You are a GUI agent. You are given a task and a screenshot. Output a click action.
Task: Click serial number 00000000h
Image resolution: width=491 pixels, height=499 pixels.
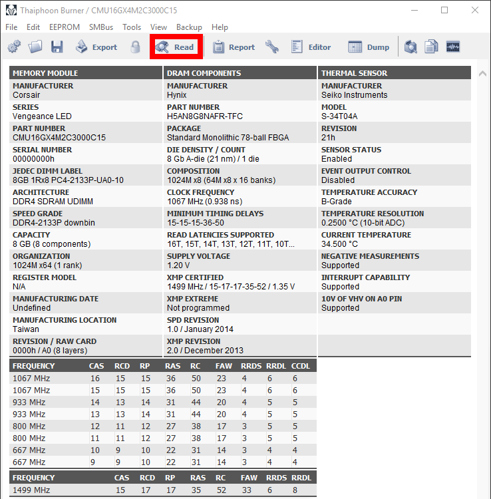[33, 159]
